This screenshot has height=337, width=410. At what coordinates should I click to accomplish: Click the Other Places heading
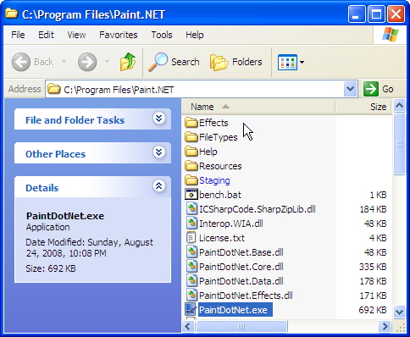(x=55, y=154)
